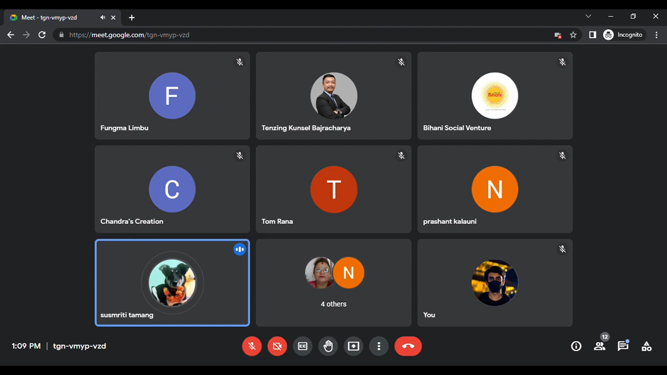This screenshot has width=667, height=375.
Task: Click the Incognito profile button
Action: tap(624, 35)
